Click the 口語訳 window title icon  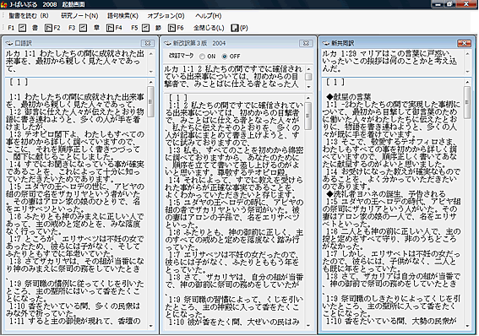(9, 43)
